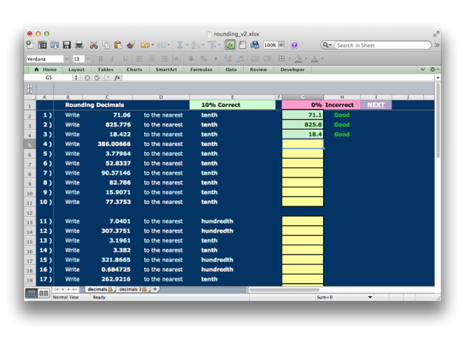The image size is (465, 348).
Task: Expand toolbar overflow double chevron
Action: point(437,45)
